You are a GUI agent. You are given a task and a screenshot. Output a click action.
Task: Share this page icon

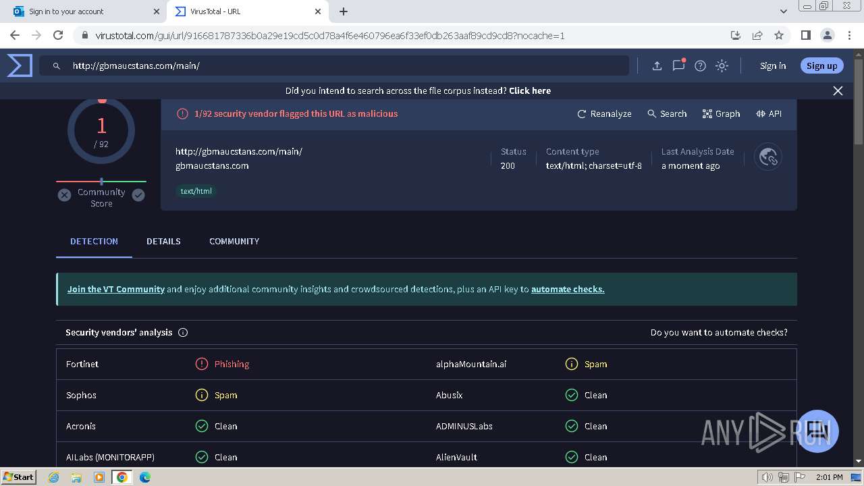757,35
